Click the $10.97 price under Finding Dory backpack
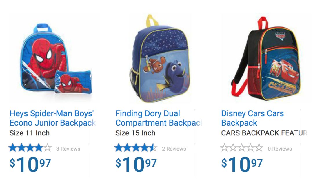The width and height of the screenshot is (313, 188). coord(136,164)
